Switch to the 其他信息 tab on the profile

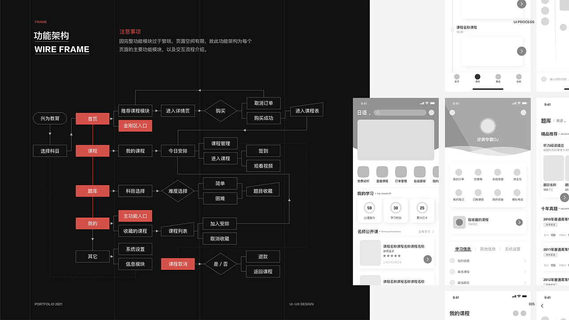[x=488, y=249]
